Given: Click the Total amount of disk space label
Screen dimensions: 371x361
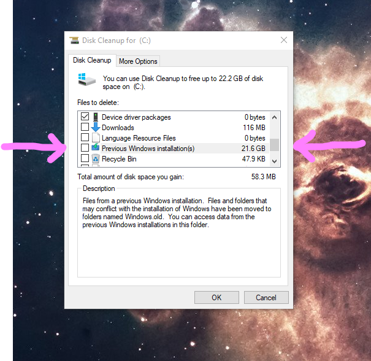Looking at the screenshot, I should (x=131, y=177).
